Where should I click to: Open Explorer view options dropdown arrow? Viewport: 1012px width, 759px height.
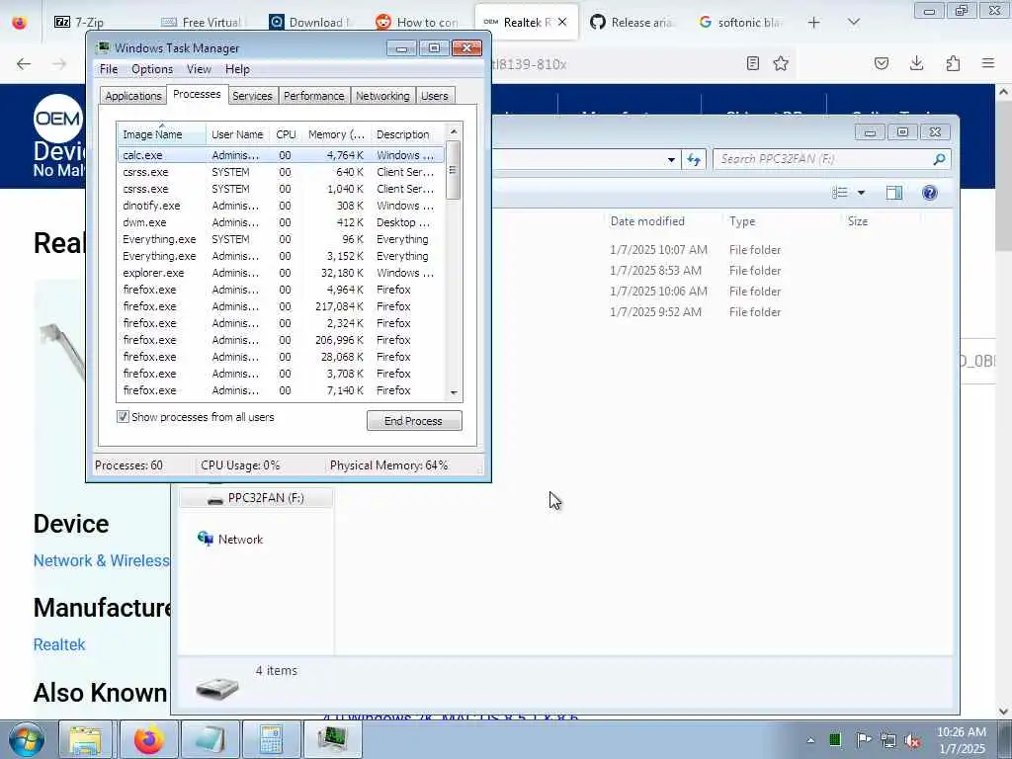coord(861,193)
